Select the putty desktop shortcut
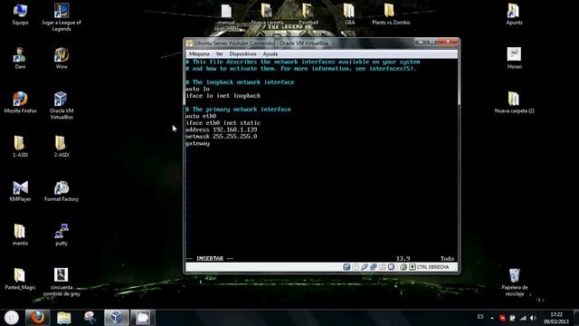Viewport: 579px width, 326px height. click(62, 235)
